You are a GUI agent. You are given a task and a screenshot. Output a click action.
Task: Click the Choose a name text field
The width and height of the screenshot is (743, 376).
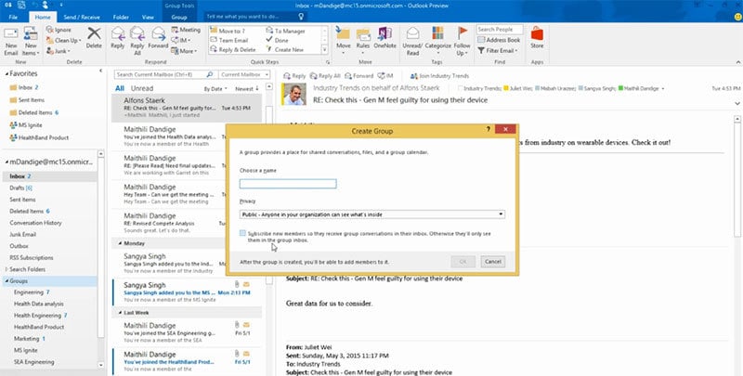pos(288,184)
